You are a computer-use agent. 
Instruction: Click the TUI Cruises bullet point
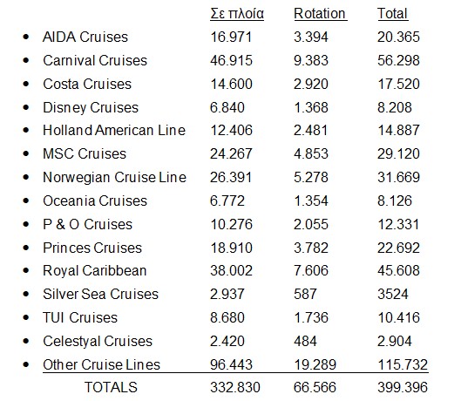[26, 317]
